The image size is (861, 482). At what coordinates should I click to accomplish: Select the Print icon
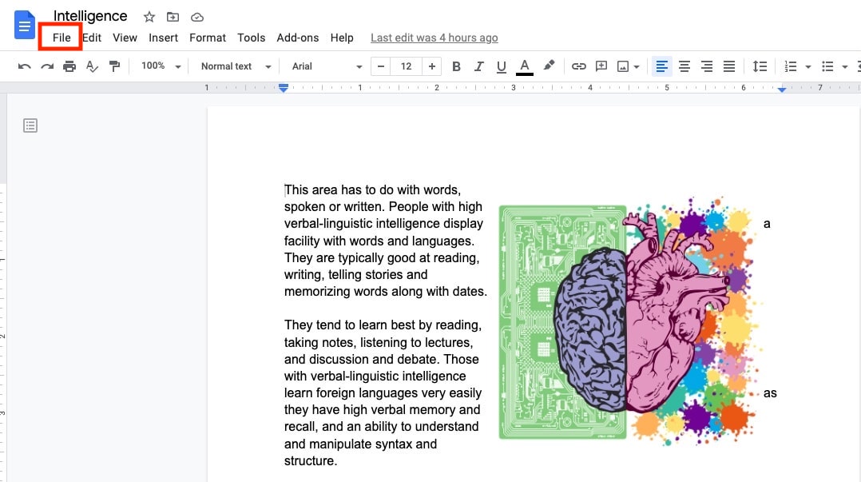69,66
